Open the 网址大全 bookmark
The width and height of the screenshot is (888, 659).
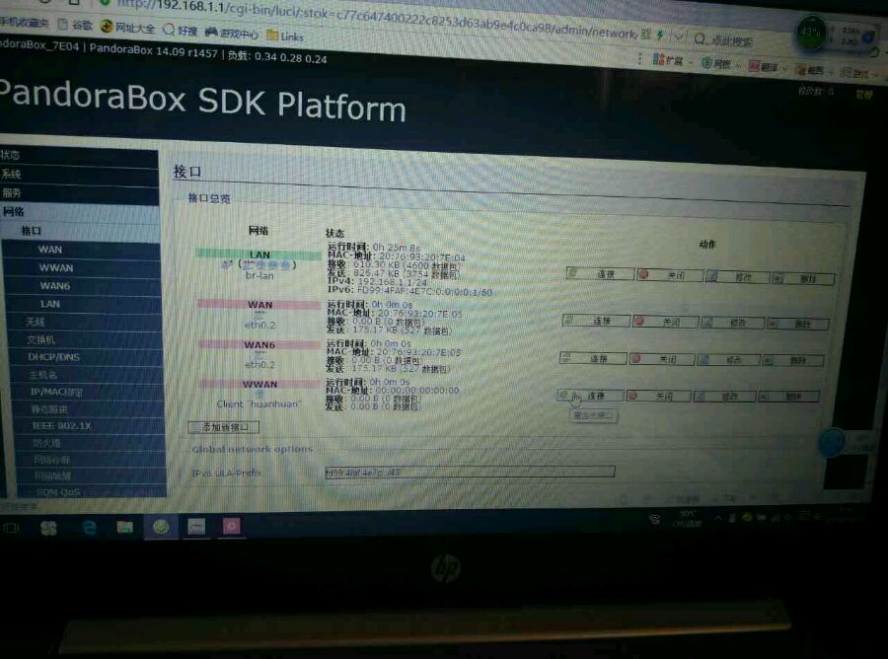tap(128, 28)
